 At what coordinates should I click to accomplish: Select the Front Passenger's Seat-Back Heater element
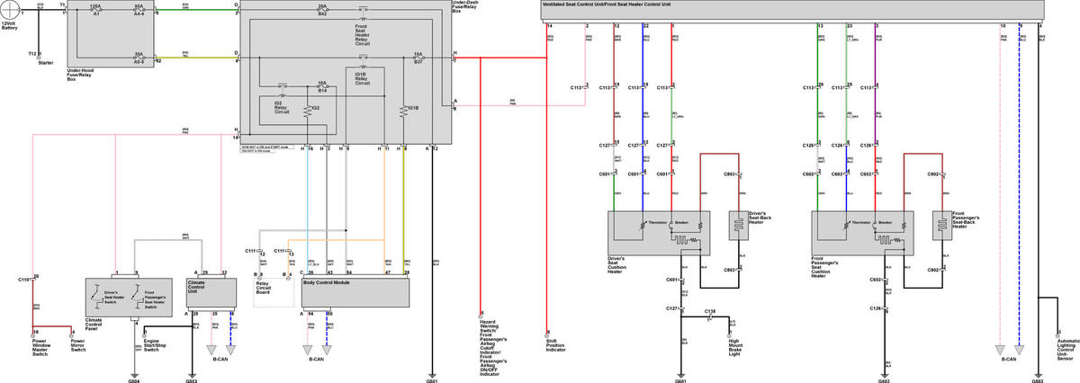pos(942,226)
